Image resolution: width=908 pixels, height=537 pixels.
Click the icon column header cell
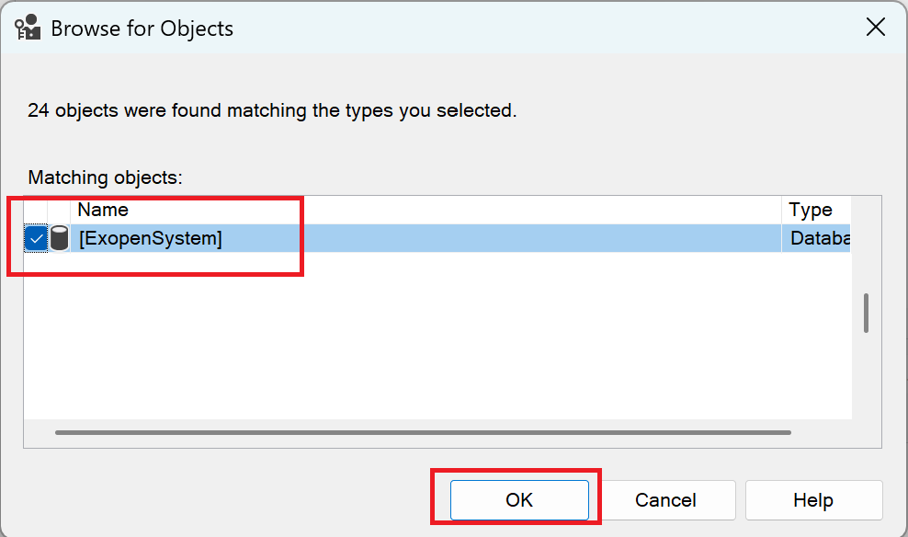(59, 210)
